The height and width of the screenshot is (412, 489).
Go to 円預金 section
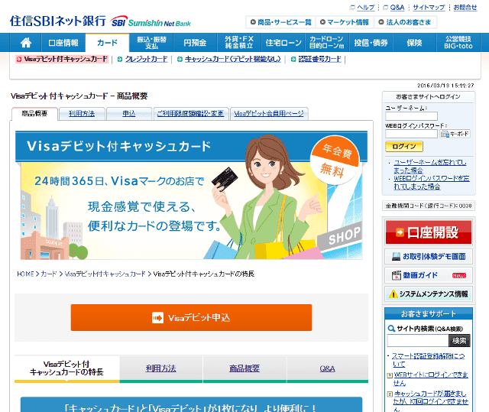pos(195,42)
